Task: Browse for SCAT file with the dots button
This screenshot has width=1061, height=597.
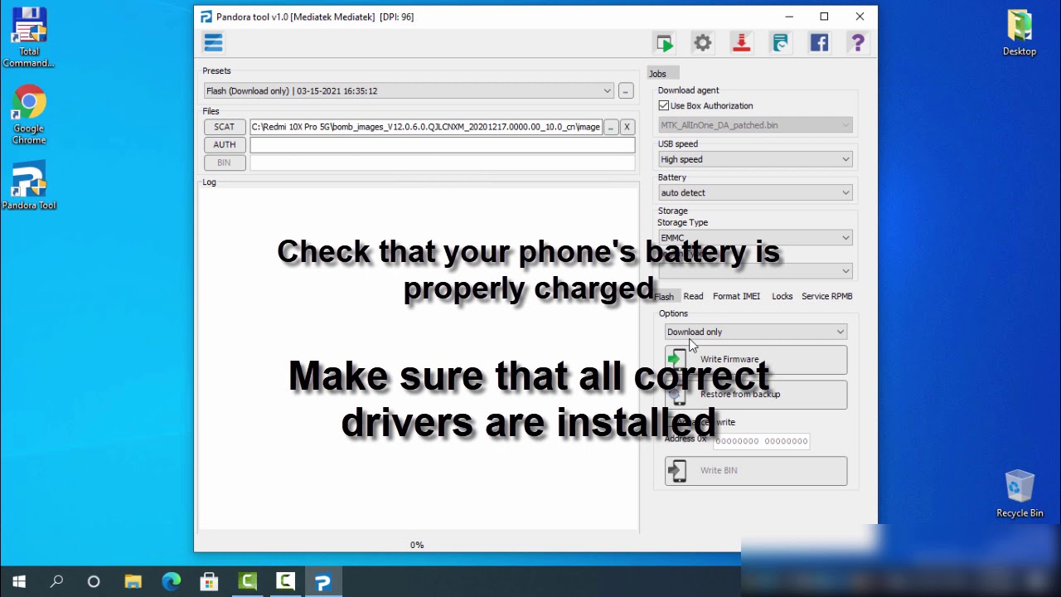Action: [611, 127]
